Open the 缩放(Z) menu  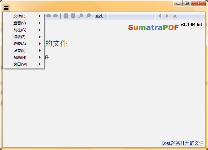[23, 37]
